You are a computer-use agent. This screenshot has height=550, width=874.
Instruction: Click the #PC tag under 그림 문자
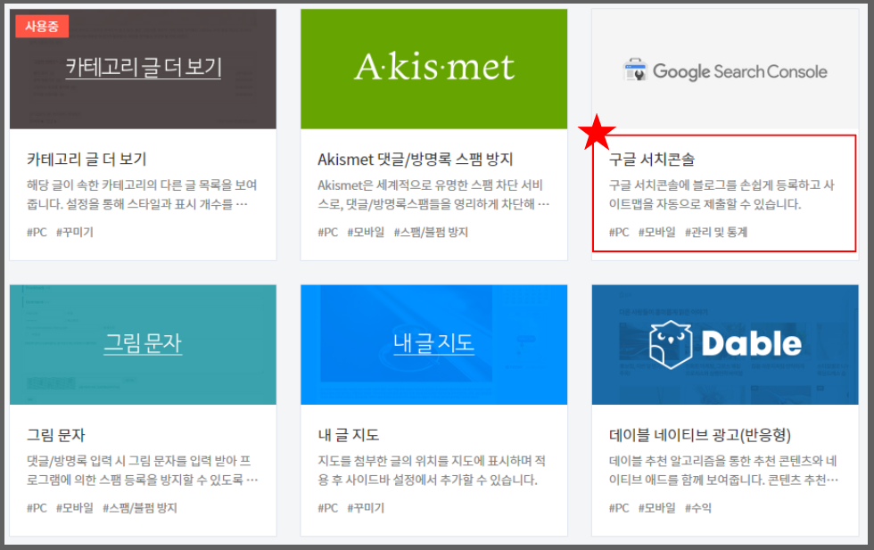(x=37, y=507)
